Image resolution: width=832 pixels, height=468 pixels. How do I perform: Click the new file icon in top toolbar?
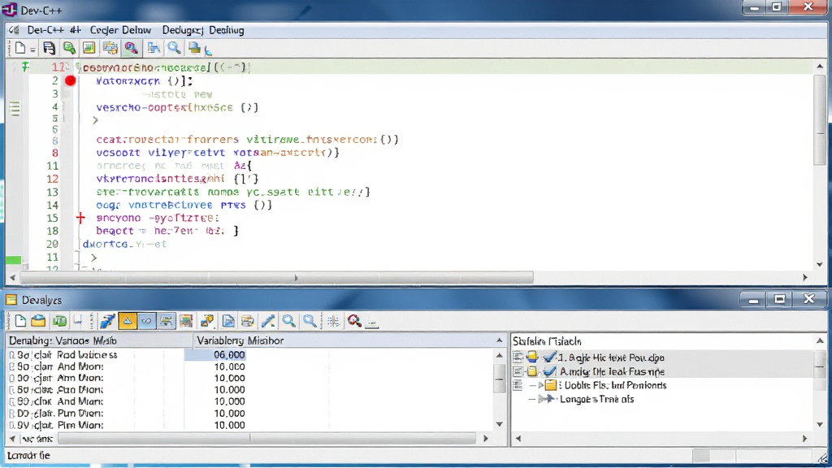19,48
